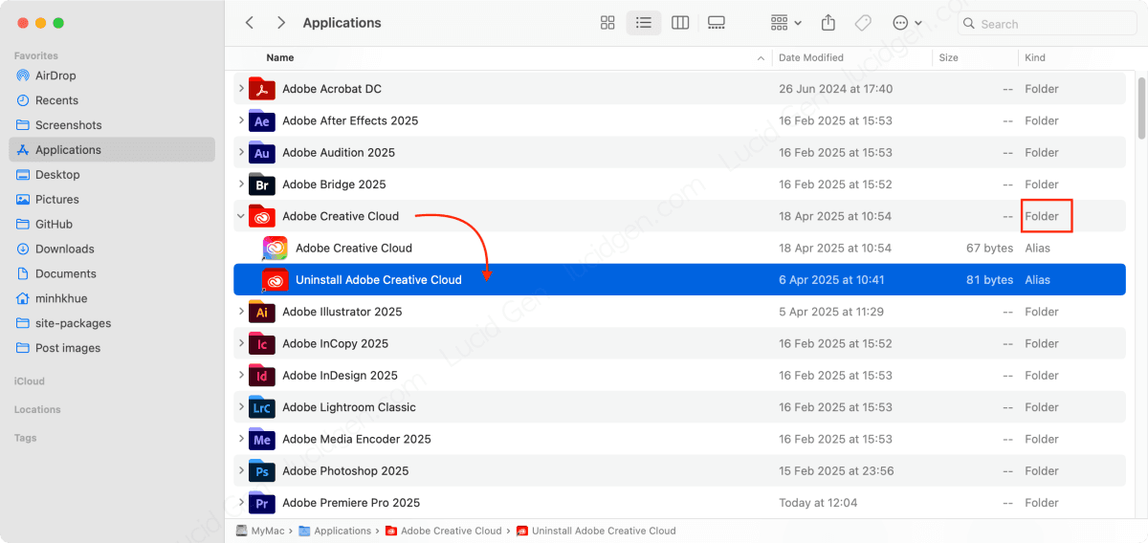Open Post images in the sidebar
This screenshot has width=1148, height=543.
tap(112, 348)
